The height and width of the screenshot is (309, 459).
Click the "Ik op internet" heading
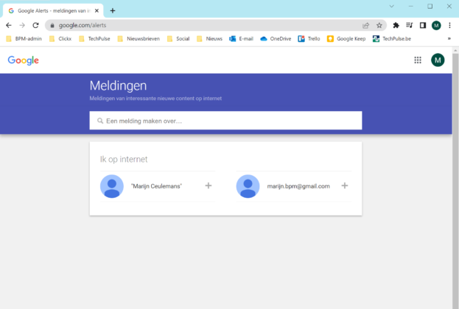pyautogui.click(x=124, y=160)
